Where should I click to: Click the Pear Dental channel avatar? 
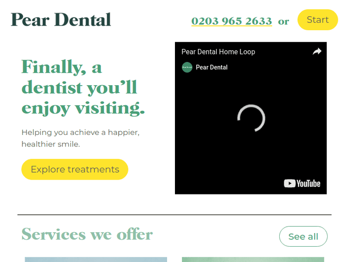187,67
